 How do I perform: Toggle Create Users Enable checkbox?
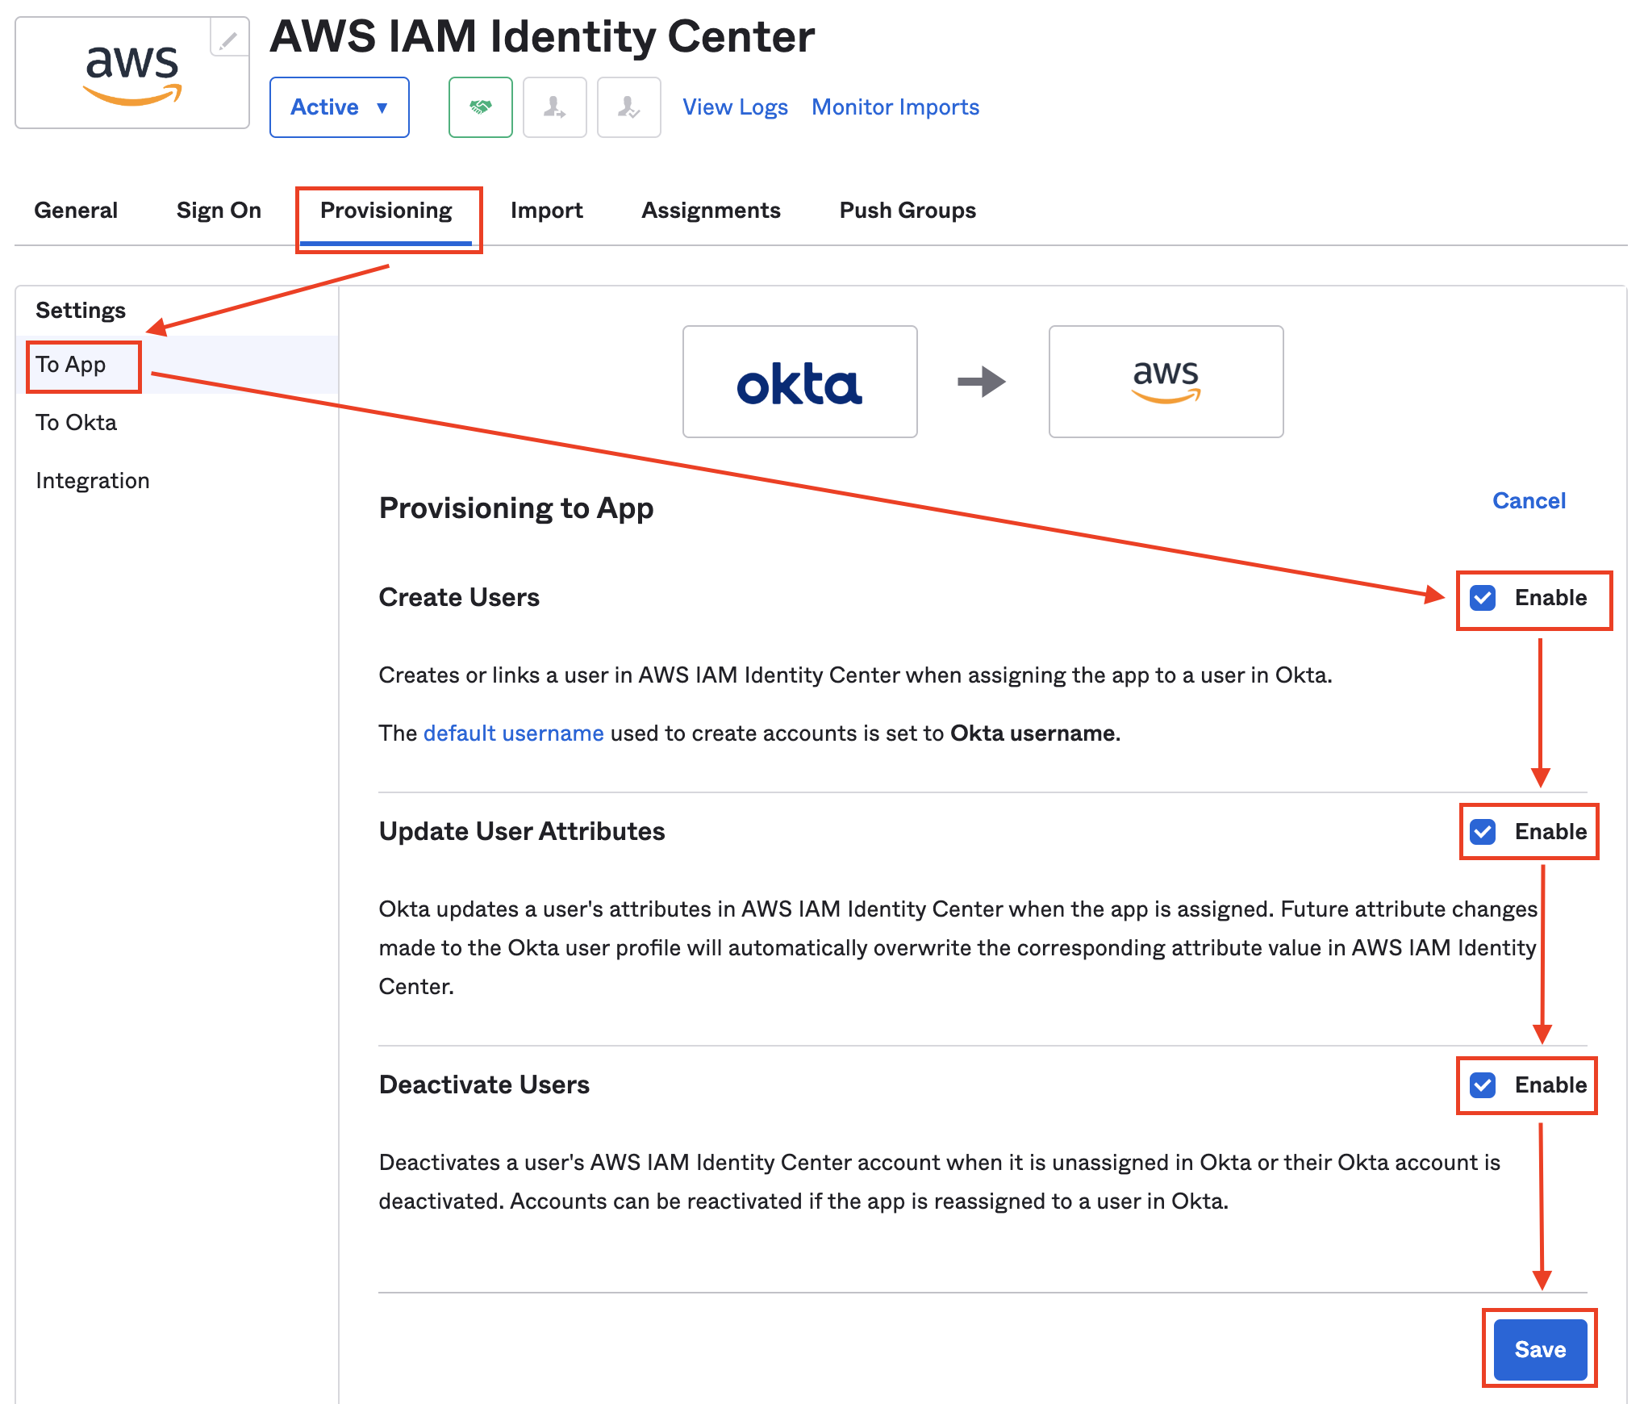tap(1483, 598)
